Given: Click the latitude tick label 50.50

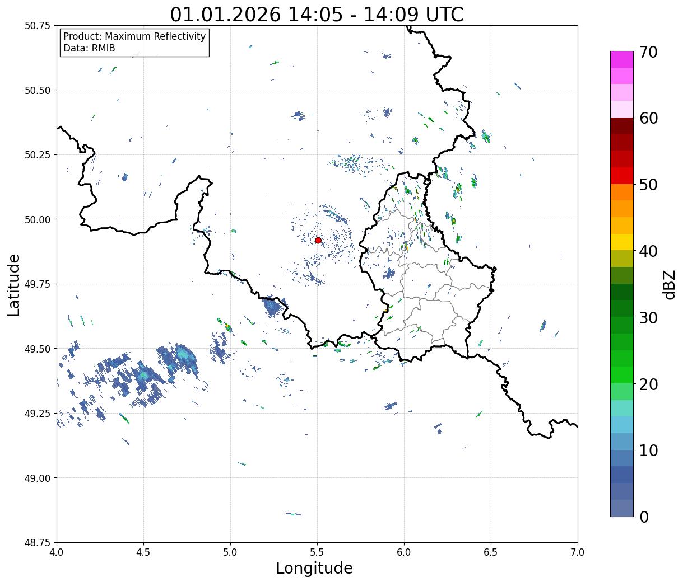Looking at the screenshot, I should pyautogui.click(x=38, y=90).
